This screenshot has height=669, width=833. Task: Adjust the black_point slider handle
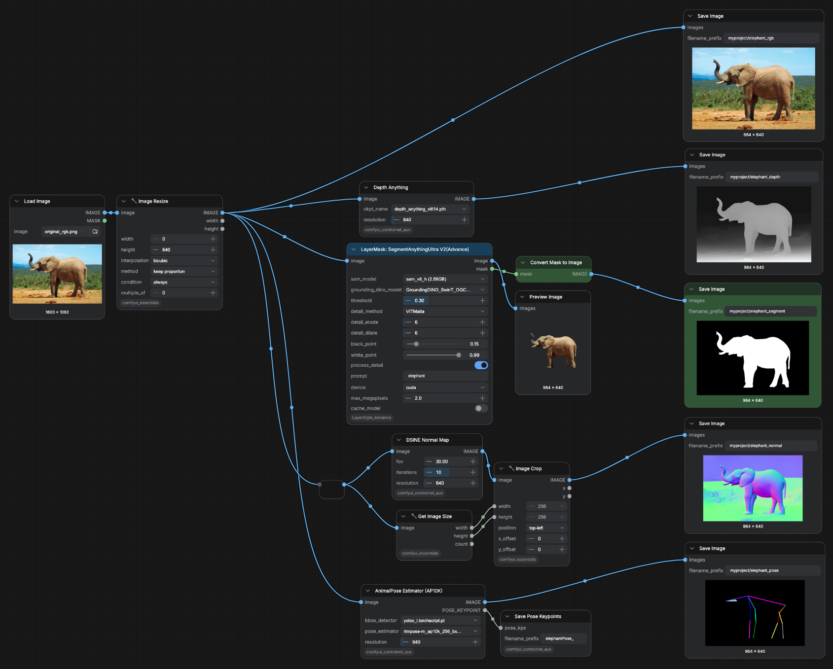point(416,344)
